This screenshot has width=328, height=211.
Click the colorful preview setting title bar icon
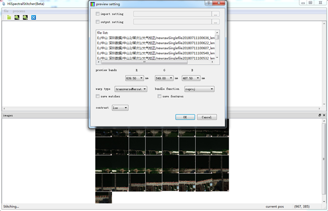pyautogui.click(x=92, y=4)
